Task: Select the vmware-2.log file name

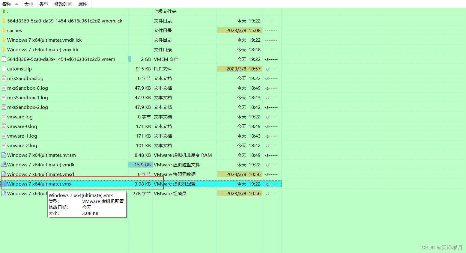Action: point(22,145)
